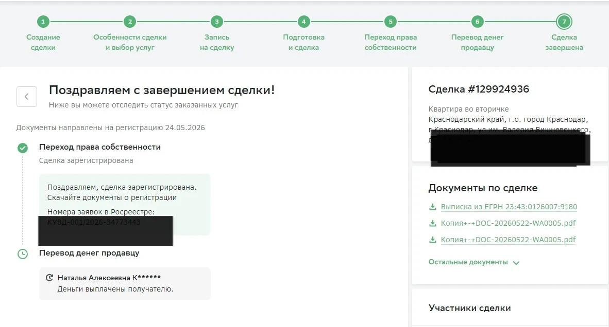Click text 'Скачайте документы о регистрации'
Image resolution: width=609 pixels, height=327 pixels.
coord(112,197)
